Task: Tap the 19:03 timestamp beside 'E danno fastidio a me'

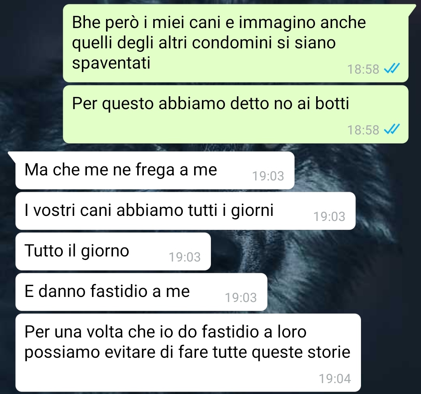Action: coord(241,298)
